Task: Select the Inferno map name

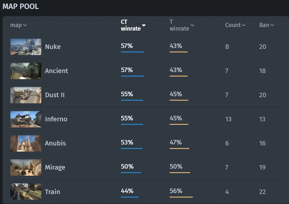Action: tap(56, 119)
